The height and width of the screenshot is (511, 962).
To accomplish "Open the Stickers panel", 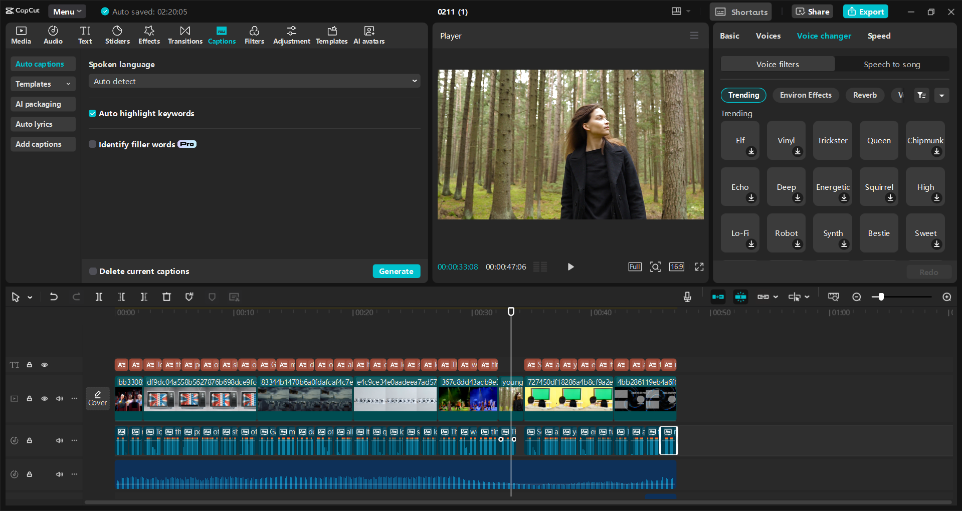I will pos(117,35).
